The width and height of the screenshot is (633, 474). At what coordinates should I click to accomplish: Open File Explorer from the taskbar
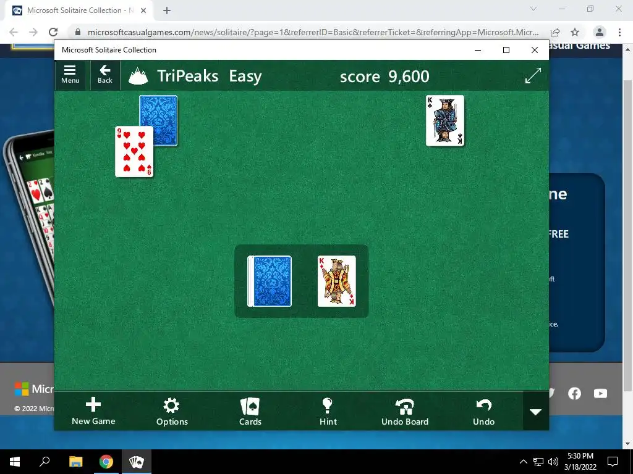pos(75,462)
